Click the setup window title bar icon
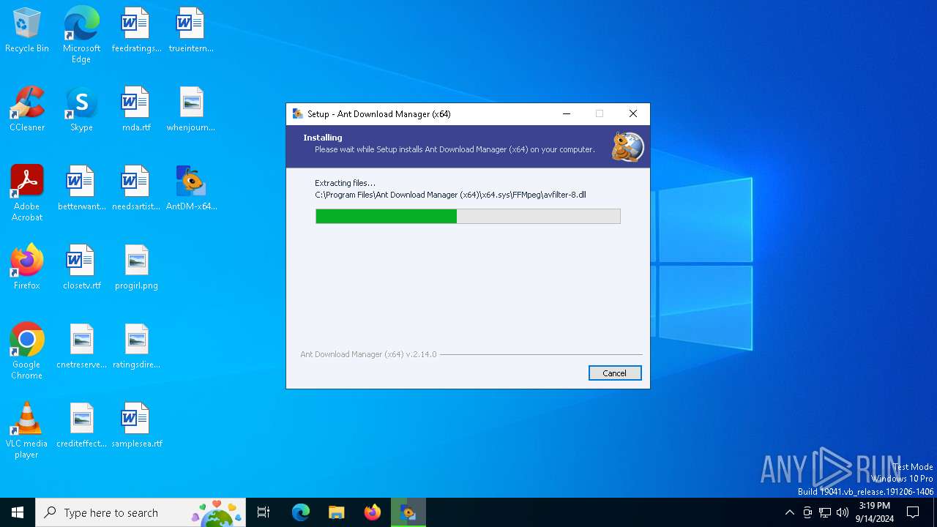937x527 pixels. pos(298,114)
